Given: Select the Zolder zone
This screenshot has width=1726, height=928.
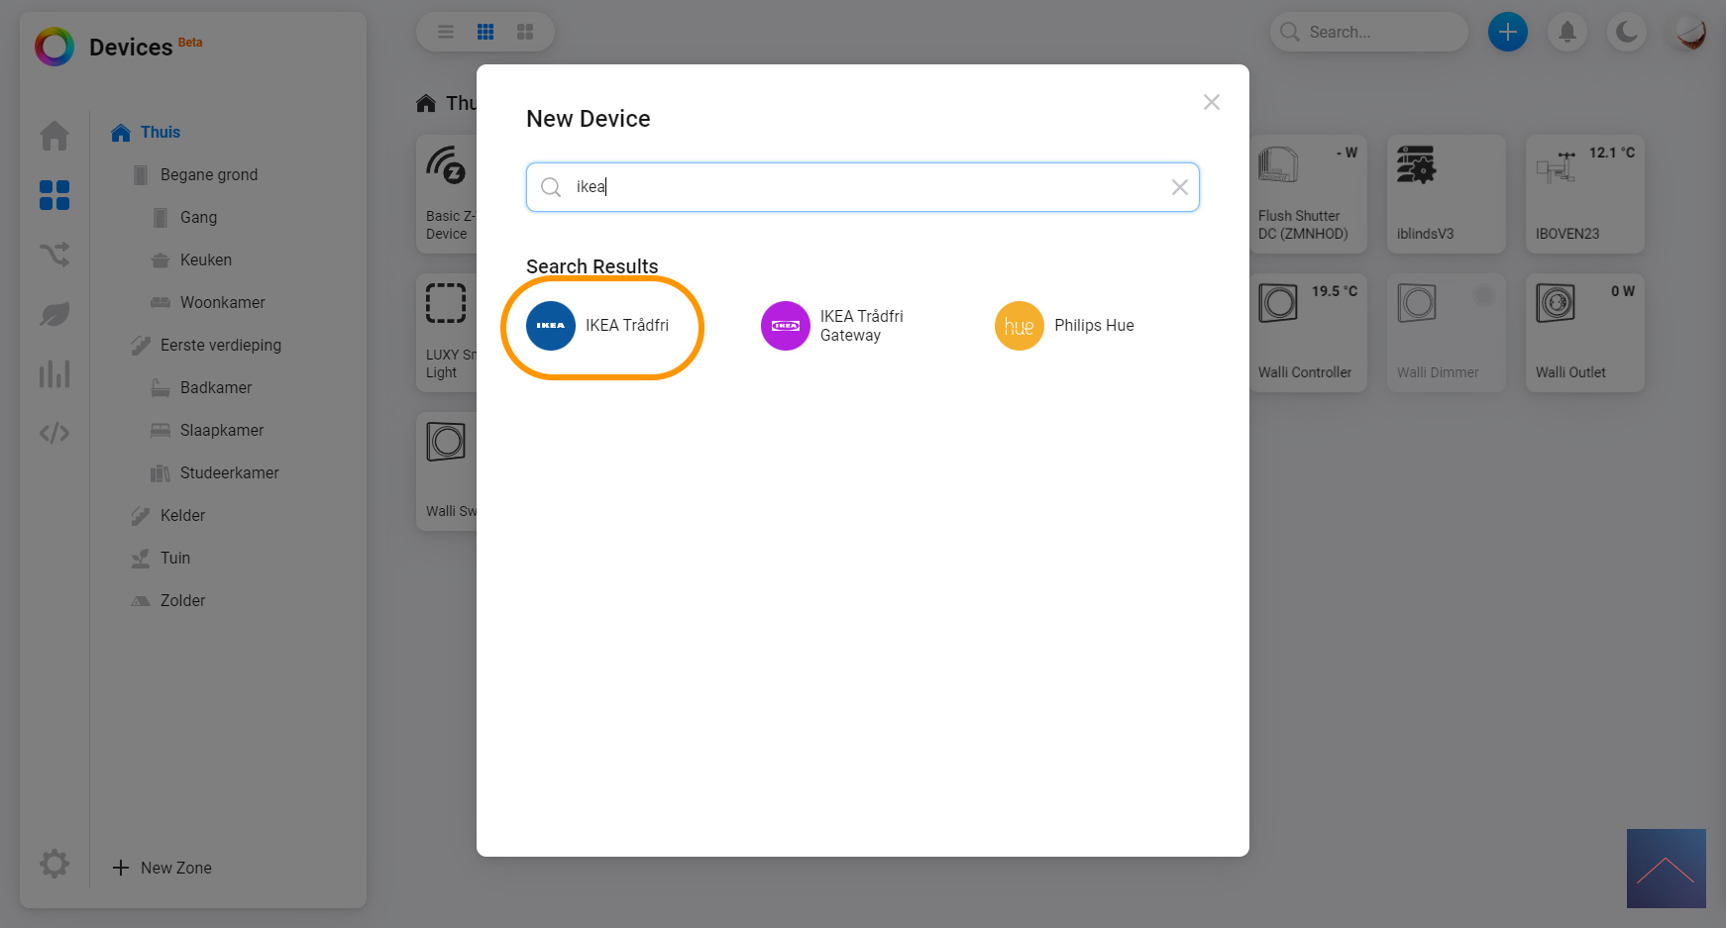Looking at the screenshot, I should [x=182, y=601].
